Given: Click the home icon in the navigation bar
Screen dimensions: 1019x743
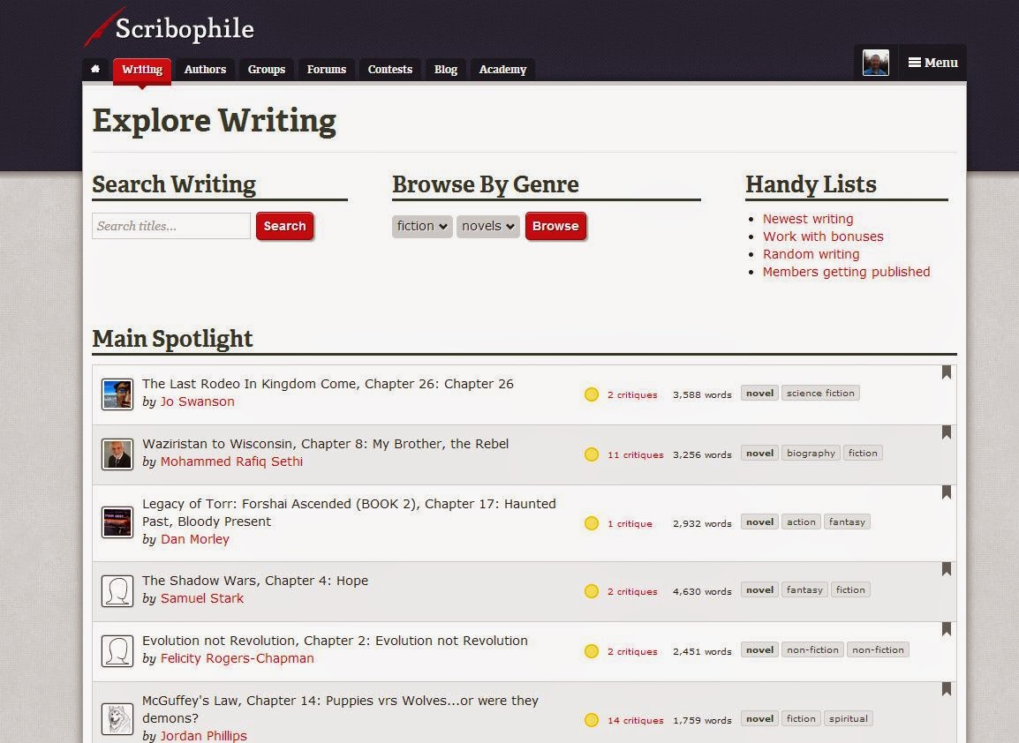Looking at the screenshot, I should 95,68.
